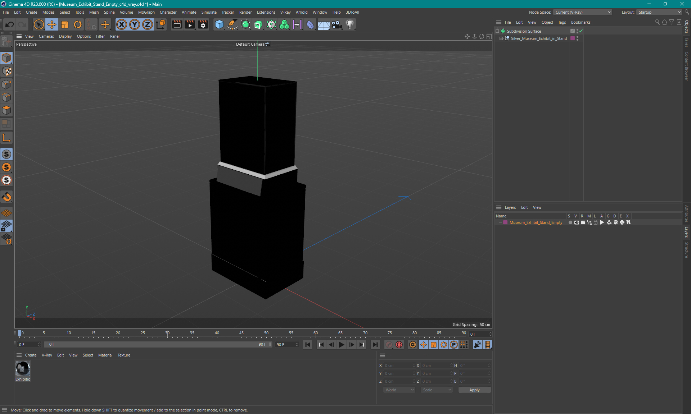The image size is (691, 414).
Task: Open the Spline pen tool
Action: pos(232,24)
